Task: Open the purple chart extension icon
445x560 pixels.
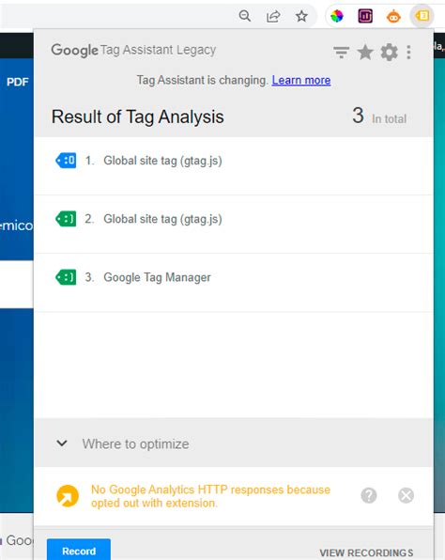Action: pyautogui.click(x=365, y=16)
